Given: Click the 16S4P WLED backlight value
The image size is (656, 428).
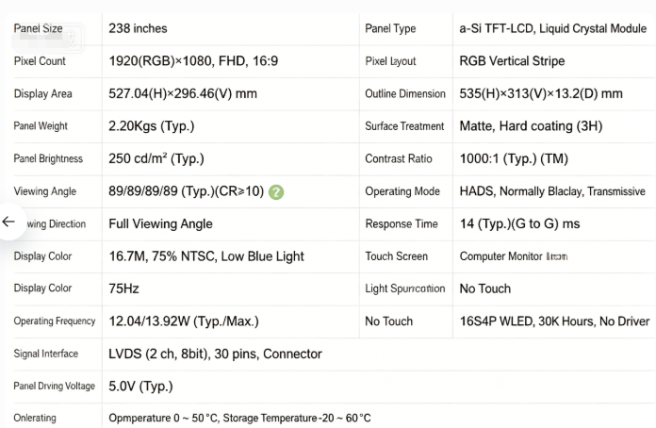Looking at the screenshot, I should coord(554,321).
